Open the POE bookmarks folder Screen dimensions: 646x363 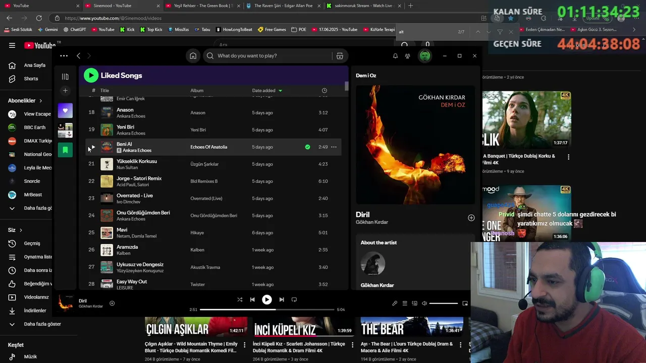coord(299,29)
